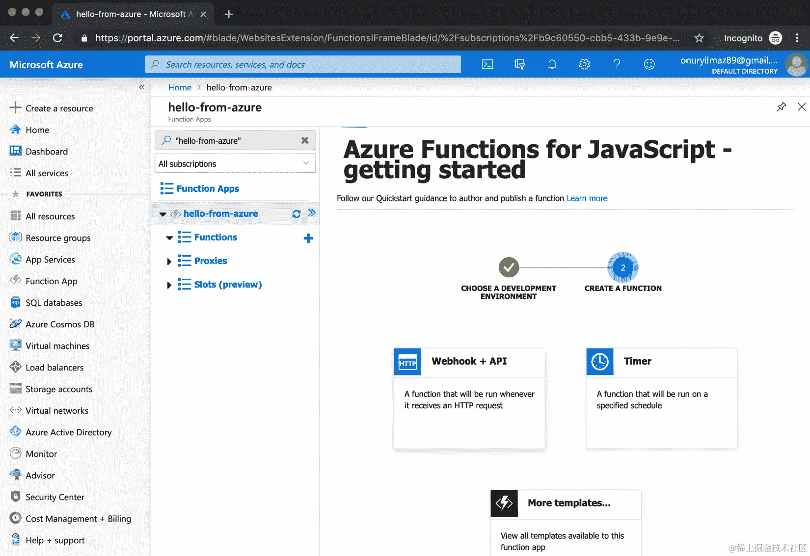Close the hello-from-azure blade
The height and width of the screenshot is (556, 810).
coord(802,107)
